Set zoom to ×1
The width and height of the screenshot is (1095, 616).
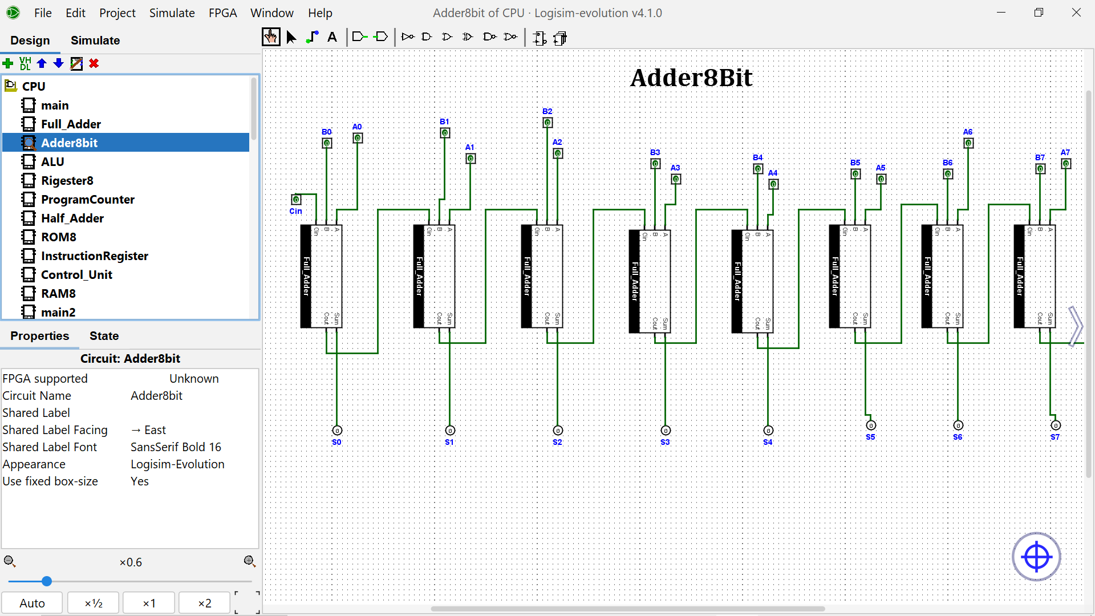click(x=149, y=603)
